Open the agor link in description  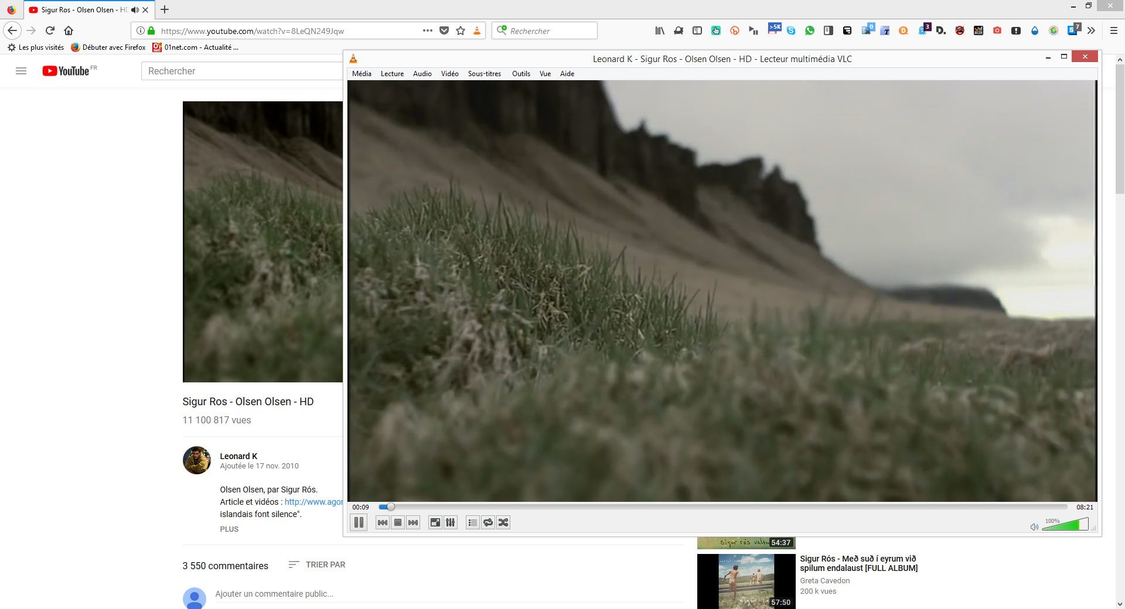(313, 502)
